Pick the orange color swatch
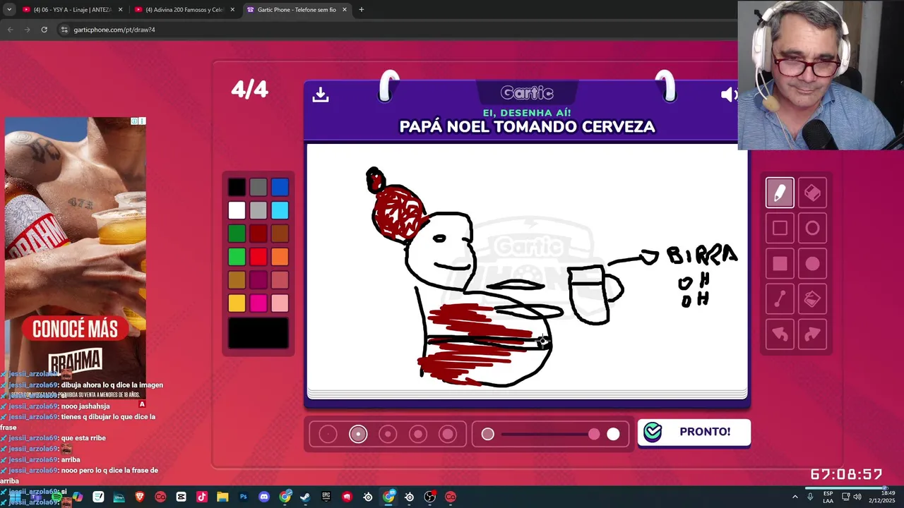 click(280, 257)
